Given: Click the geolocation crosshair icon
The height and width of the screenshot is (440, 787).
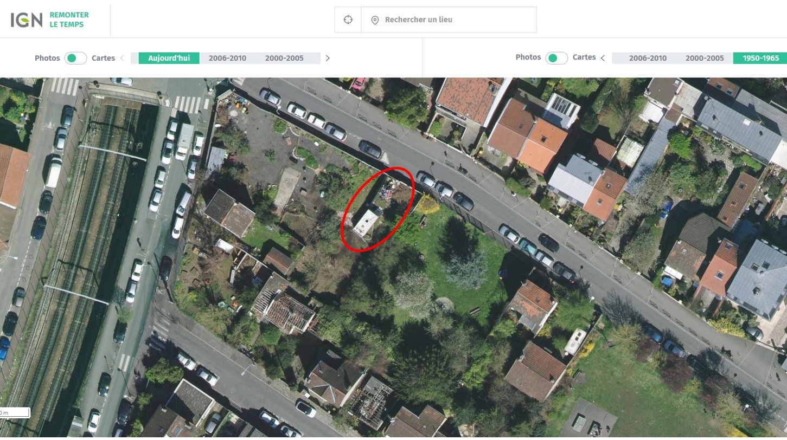Looking at the screenshot, I should coord(348,20).
